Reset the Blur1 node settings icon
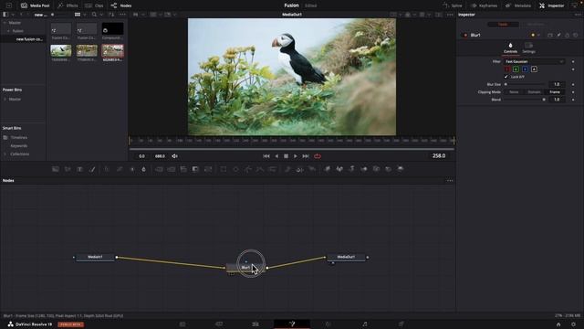Viewport: 584px width, 329px height. point(576,35)
